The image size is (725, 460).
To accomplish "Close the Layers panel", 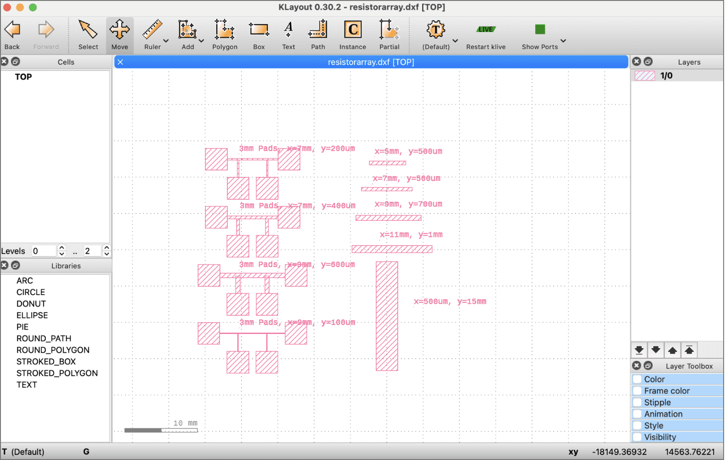I will [637, 61].
